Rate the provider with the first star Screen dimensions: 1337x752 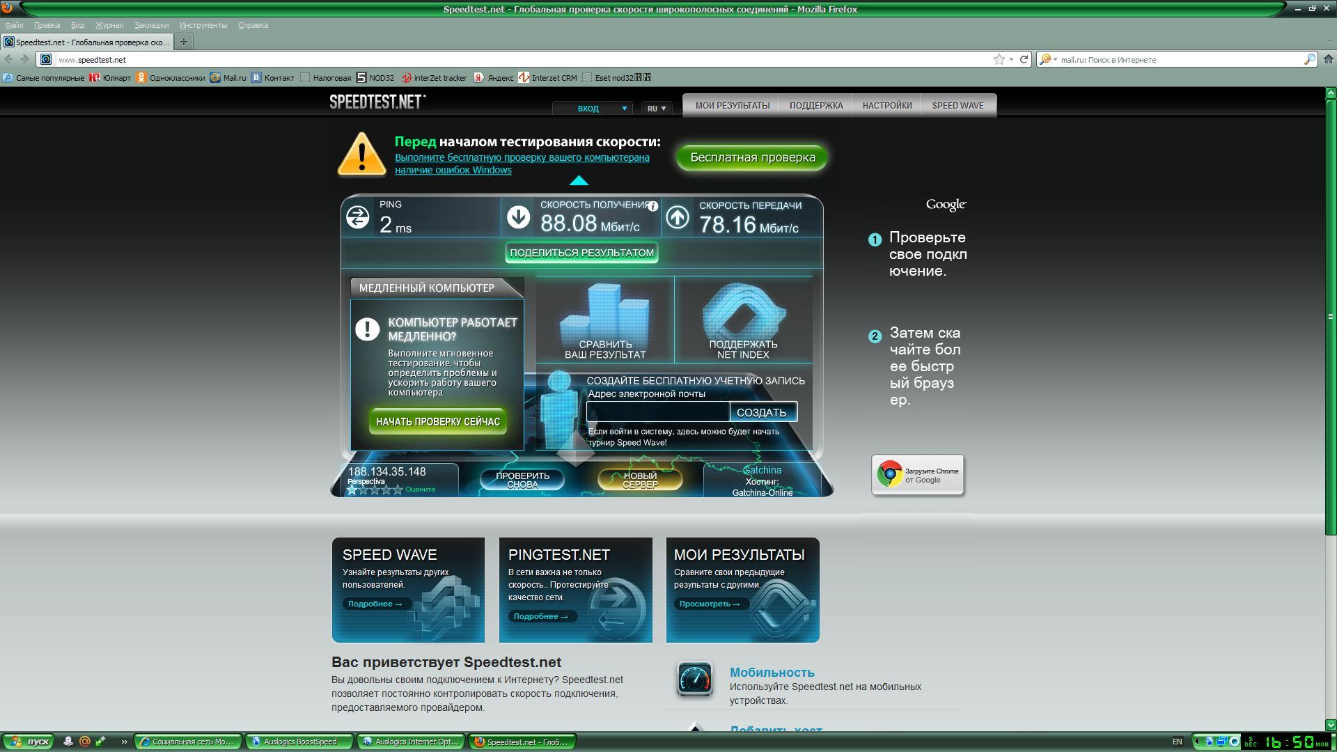352,490
